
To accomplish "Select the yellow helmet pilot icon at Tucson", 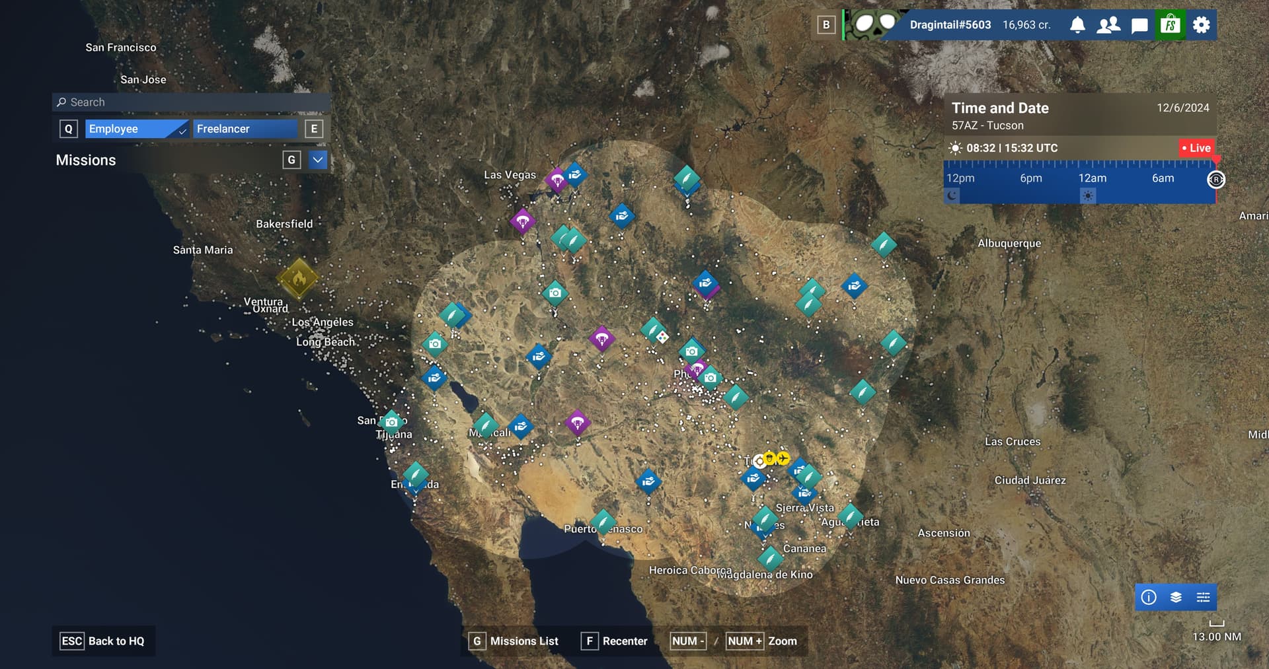I will pyautogui.click(x=769, y=458).
